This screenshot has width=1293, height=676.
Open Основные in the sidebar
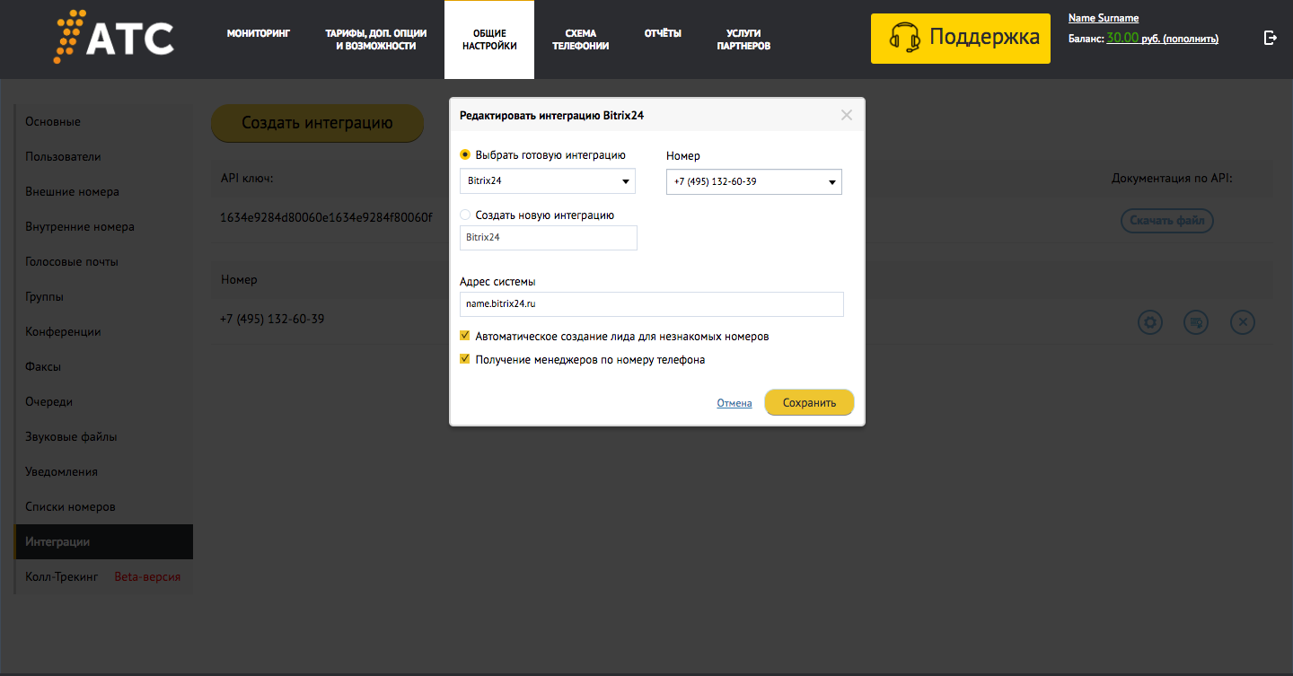click(104, 121)
